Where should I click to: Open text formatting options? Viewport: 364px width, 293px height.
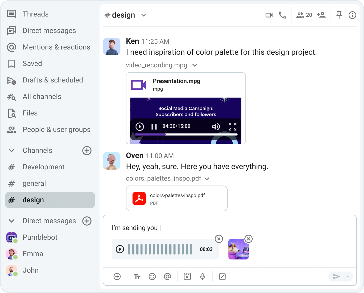pos(137,277)
